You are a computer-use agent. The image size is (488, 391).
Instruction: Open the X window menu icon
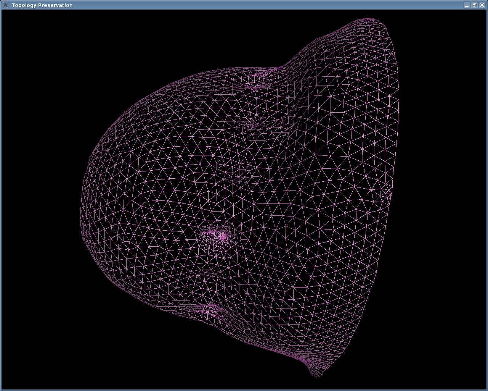[x=5, y=5]
